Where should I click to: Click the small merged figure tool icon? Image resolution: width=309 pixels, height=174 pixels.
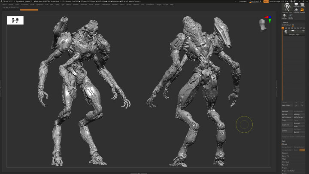click(285, 16)
